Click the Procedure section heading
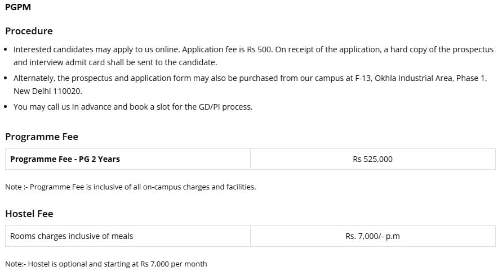The width and height of the screenshot is (498, 271). pos(29,31)
